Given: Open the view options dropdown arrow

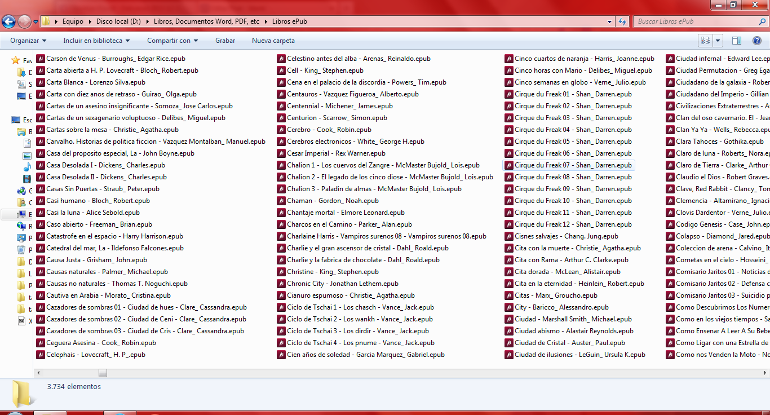Looking at the screenshot, I should pos(718,41).
